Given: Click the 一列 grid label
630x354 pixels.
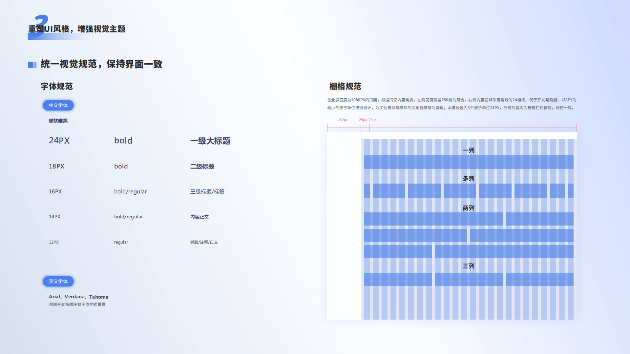Looking at the screenshot, I should coord(469,150).
